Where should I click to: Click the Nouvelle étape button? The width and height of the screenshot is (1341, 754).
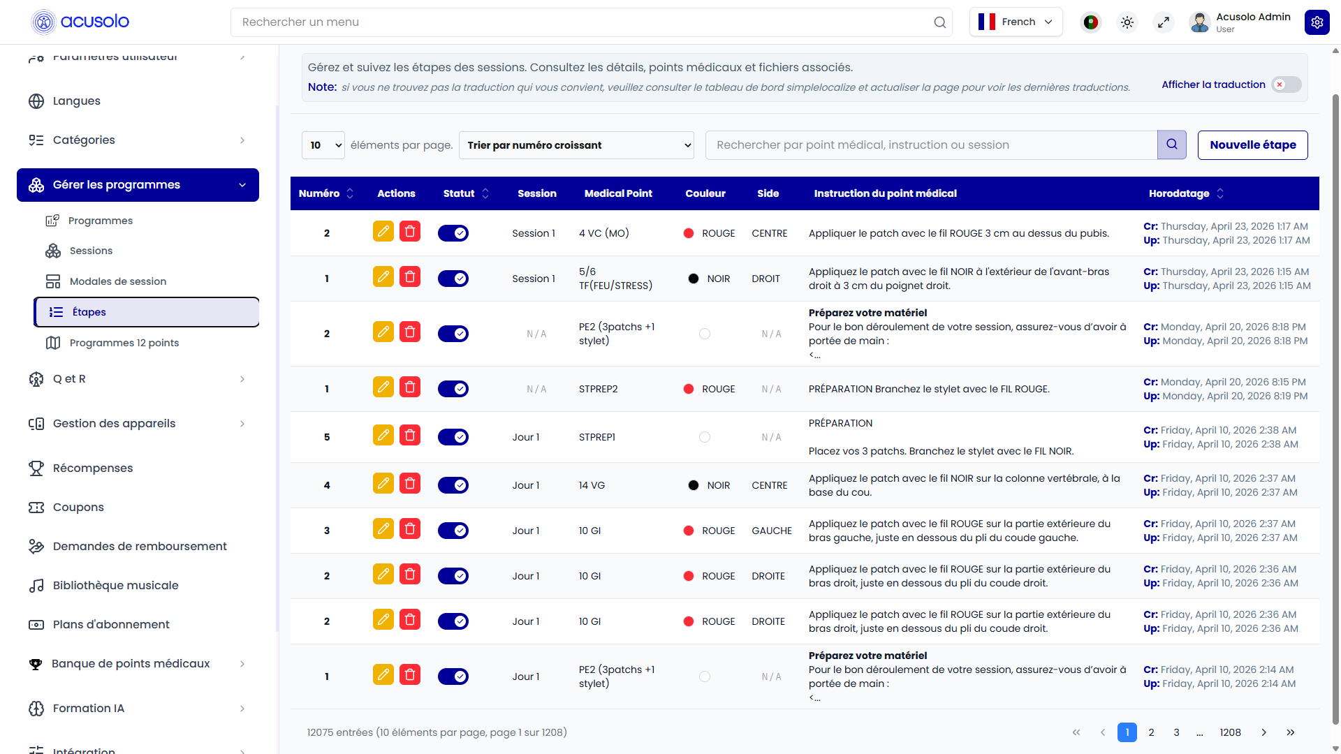(1252, 145)
